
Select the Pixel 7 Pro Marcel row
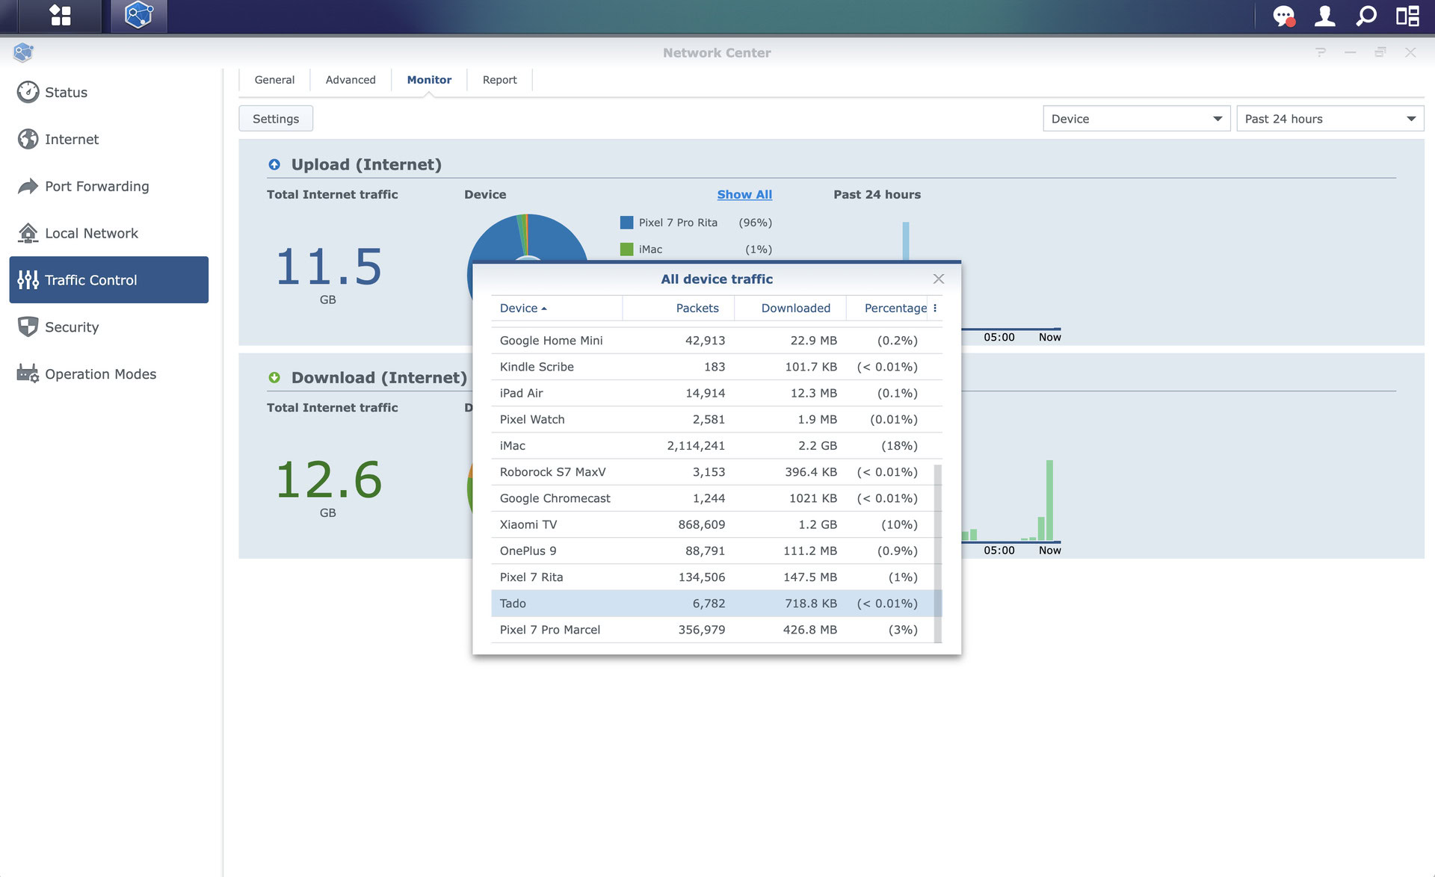(712, 630)
